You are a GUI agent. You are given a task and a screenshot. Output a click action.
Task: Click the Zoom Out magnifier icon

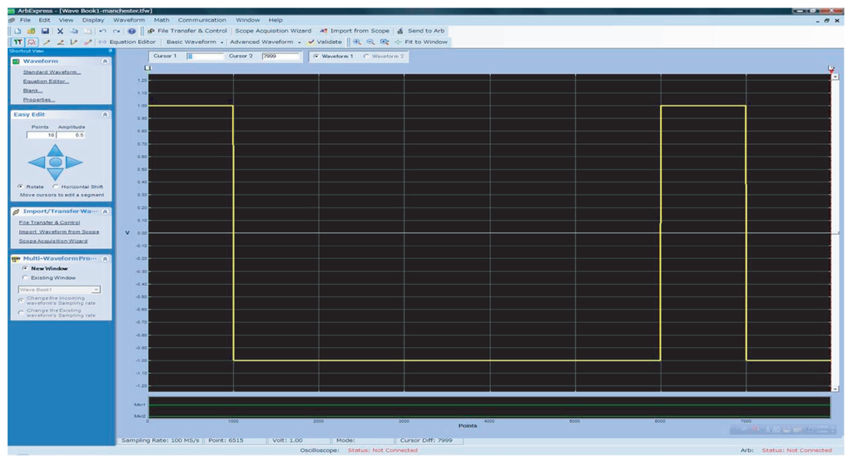pos(370,42)
